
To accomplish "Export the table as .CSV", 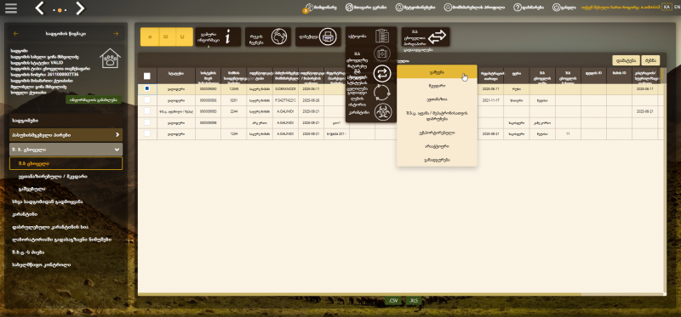I will coord(393,301).
